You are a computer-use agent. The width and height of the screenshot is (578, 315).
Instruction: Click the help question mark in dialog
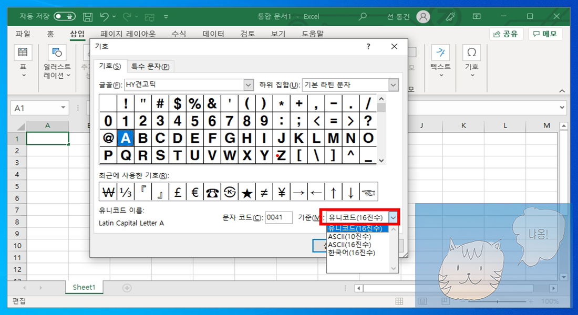point(368,46)
